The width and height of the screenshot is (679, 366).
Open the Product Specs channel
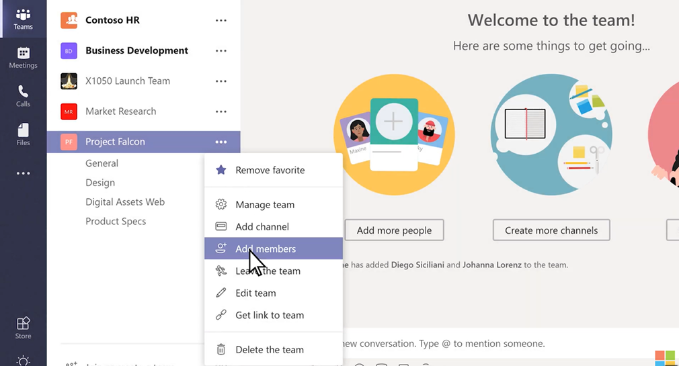[116, 222]
